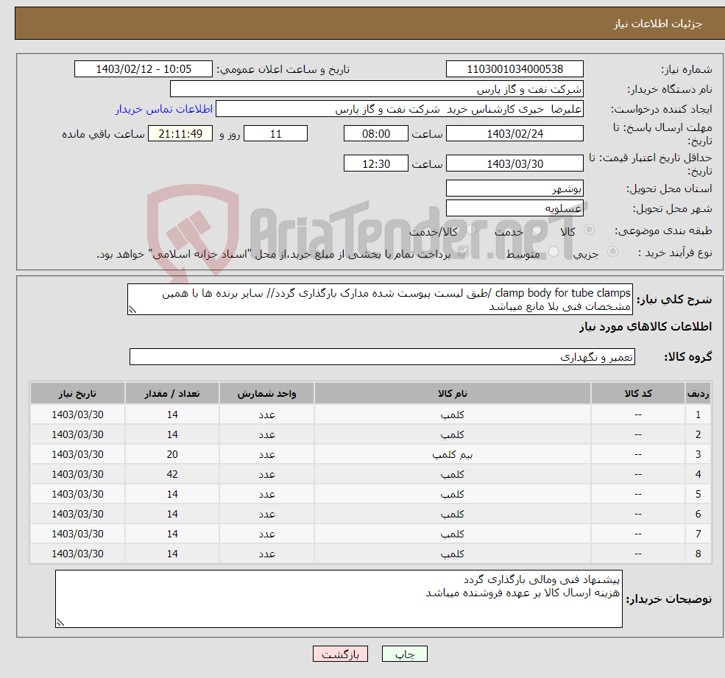The height and width of the screenshot is (678, 725).
Task: Click unit عدد in row 6
Action: click(x=266, y=515)
